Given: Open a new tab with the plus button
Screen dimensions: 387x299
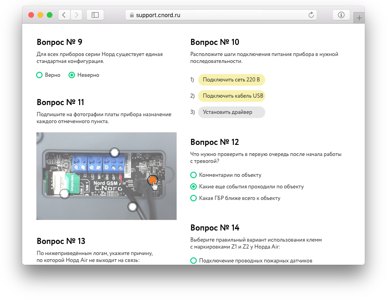Looking at the screenshot, I should tap(359, 18).
